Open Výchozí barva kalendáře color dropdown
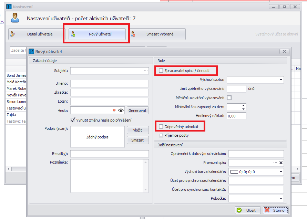 point(281,172)
